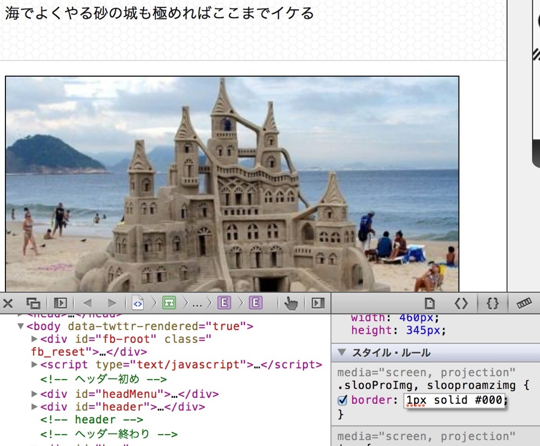540x446 pixels.
Task: Select the body data-twttr-rendered tag
Action: (x=140, y=326)
